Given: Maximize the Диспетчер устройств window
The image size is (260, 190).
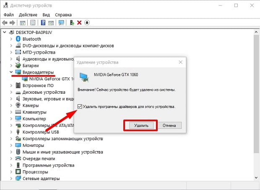Looking at the screenshot, I should (236, 5).
